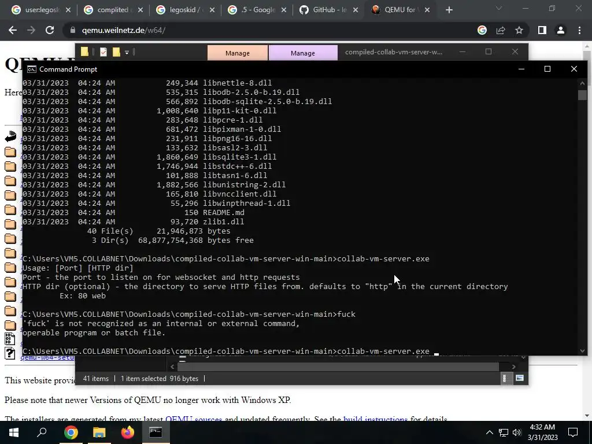Viewport: 592px width, 444px height.
Task: Click Command Prompt scrollbar thumb
Action: pyautogui.click(x=582, y=95)
